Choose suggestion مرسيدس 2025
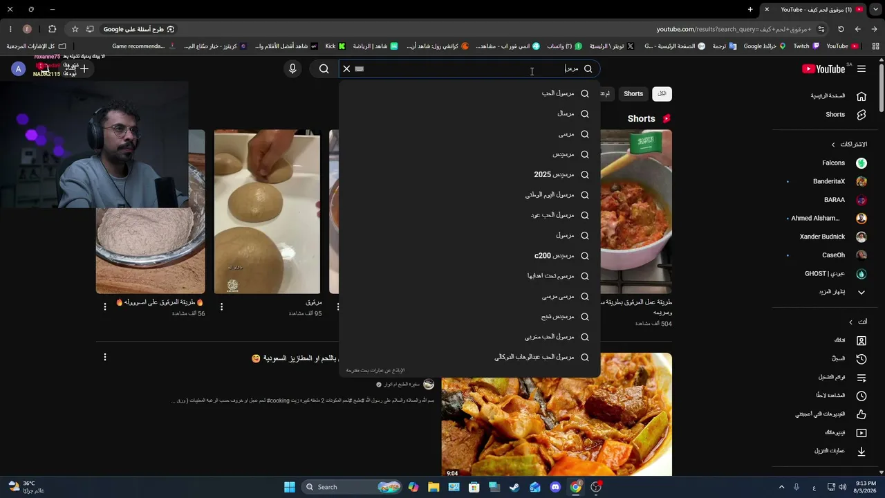 470,175
